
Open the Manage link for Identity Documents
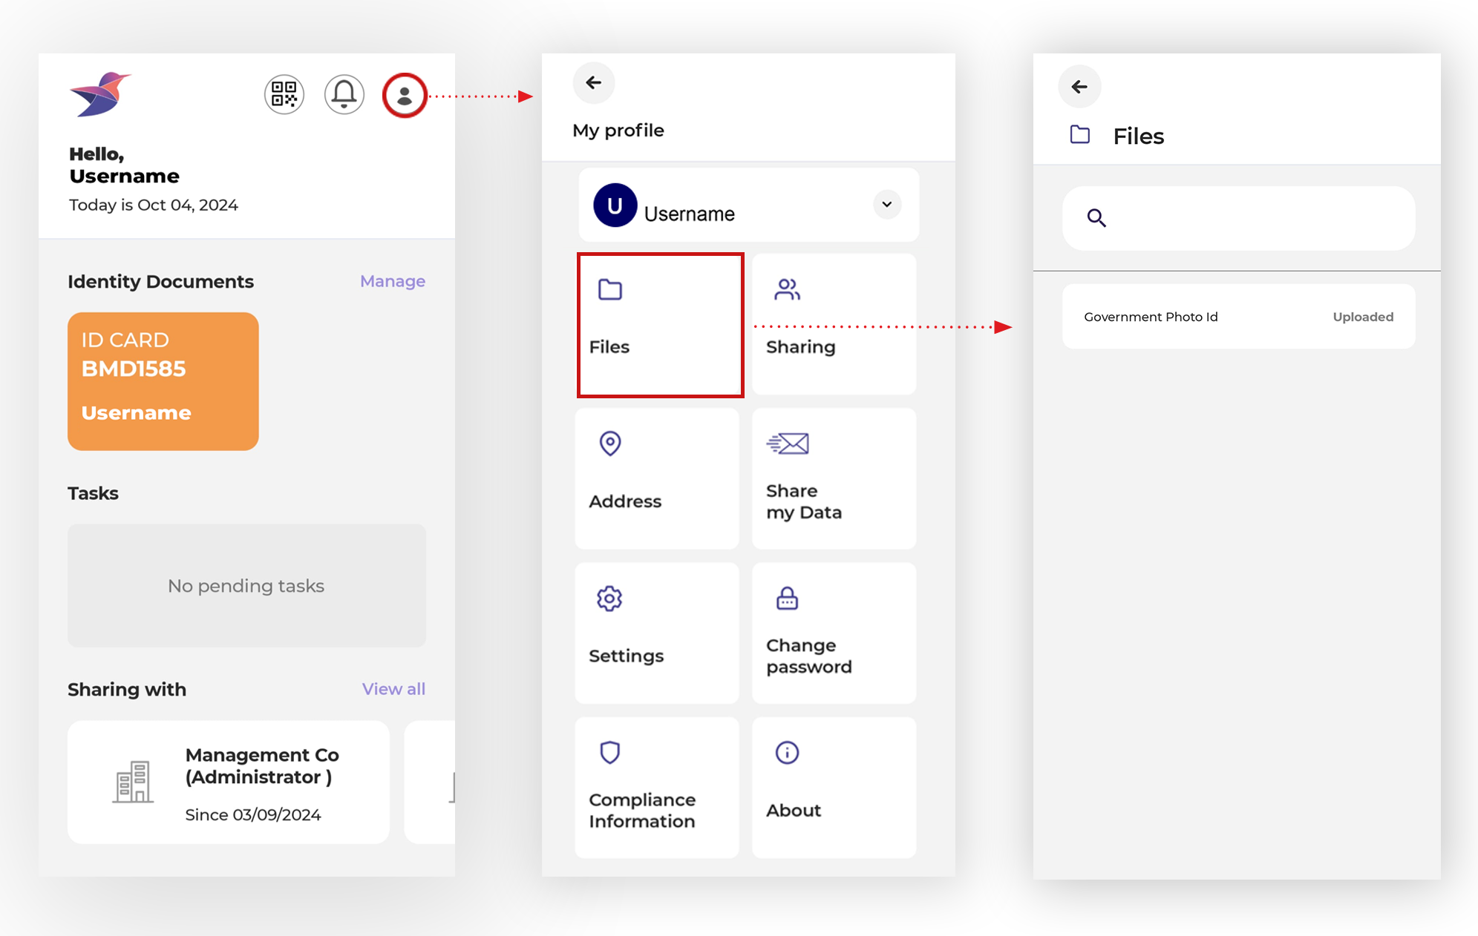click(x=392, y=281)
